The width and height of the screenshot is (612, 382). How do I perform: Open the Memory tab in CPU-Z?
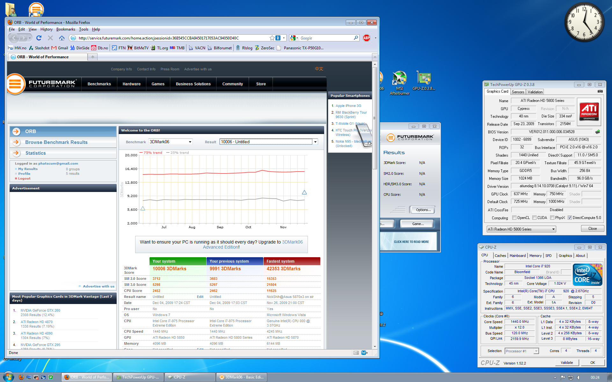[x=535, y=256]
